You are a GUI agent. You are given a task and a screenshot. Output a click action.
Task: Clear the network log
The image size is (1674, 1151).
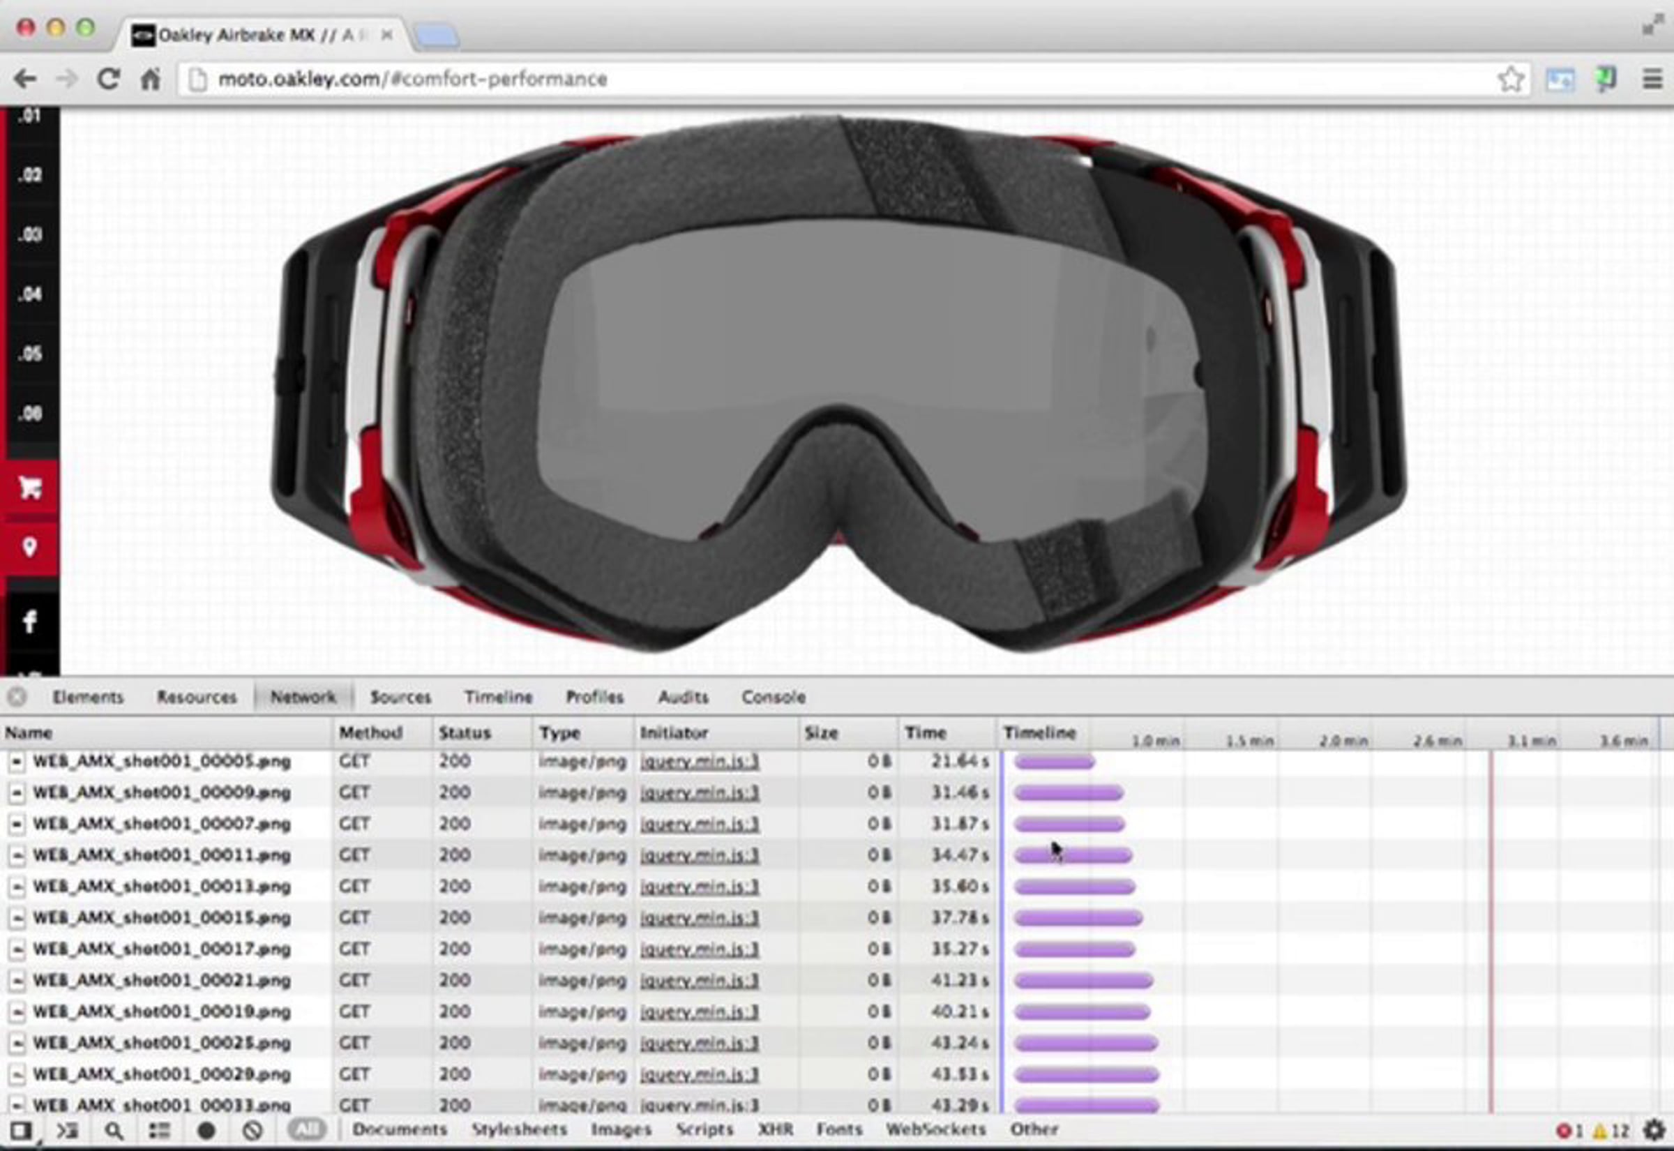pos(252,1130)
